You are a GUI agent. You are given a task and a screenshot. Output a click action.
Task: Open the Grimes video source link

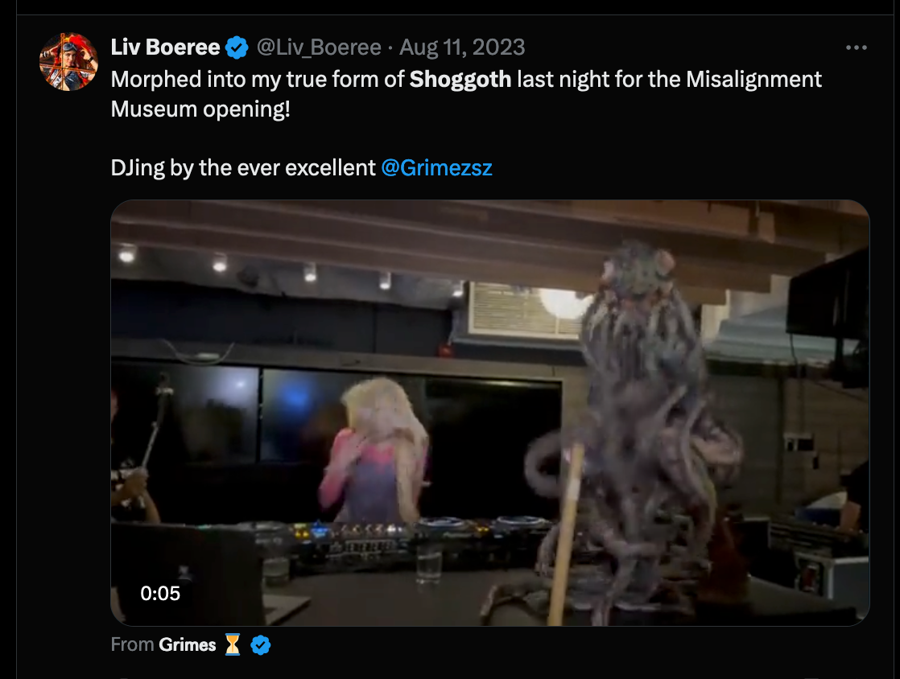(187, 644)
